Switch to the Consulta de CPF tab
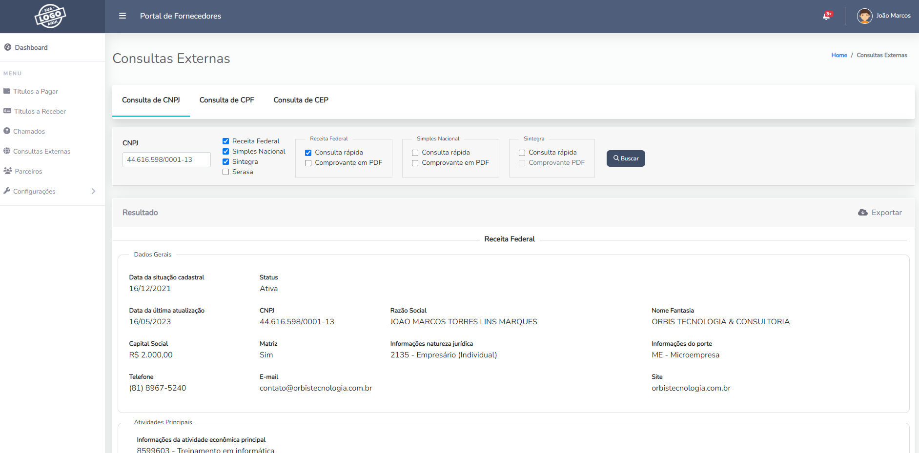 pyautogui.click(x=227, y=100)
